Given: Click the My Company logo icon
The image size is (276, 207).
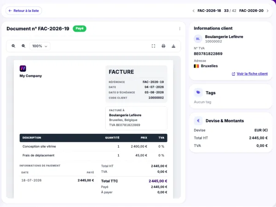Looking at the screenshot, I should click(x=23, y=69).
